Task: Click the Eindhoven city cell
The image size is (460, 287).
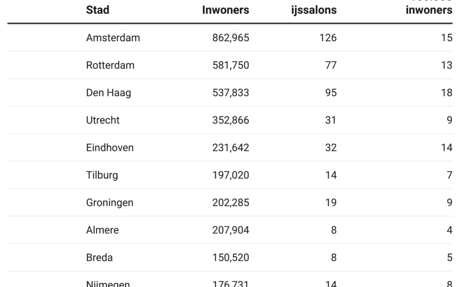Action: tap(110, 147)
